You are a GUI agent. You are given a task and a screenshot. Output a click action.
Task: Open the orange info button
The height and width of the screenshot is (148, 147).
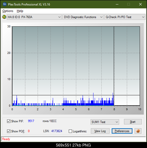(x=138, y=131)
